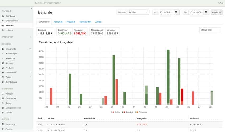Collapse the sidebar with the arrow toggle
Viewport: 225px width, 132px height.
31,8
